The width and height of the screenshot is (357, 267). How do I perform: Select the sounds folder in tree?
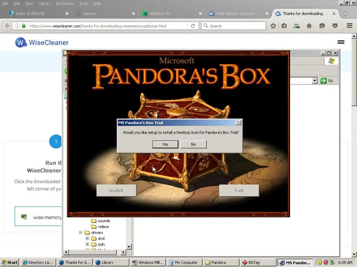point(104,221)
